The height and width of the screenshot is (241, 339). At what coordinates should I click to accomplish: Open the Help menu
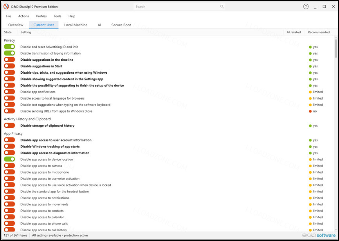(x=72, y=16)
